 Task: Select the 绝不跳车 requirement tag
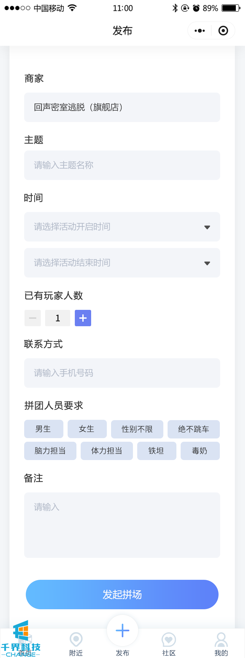click(194, 429)
